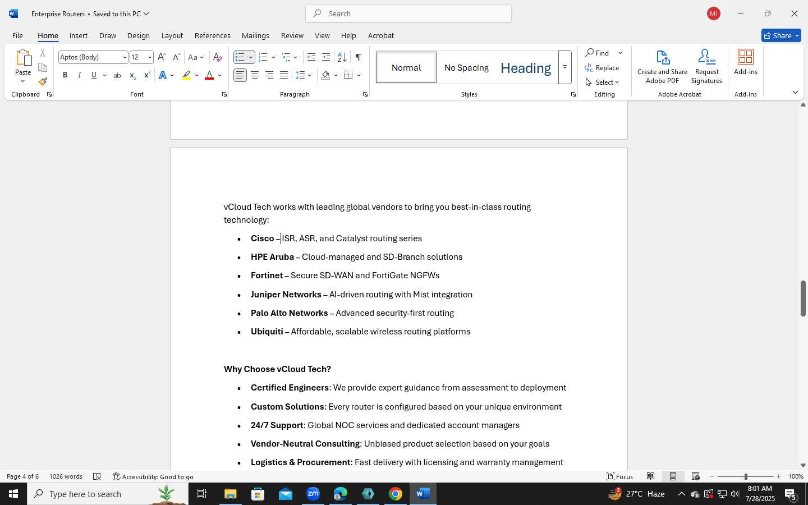Expand the Numbering list dropdown arrow
This screenshot has height=505, width=808.
[x=273, y=57]
